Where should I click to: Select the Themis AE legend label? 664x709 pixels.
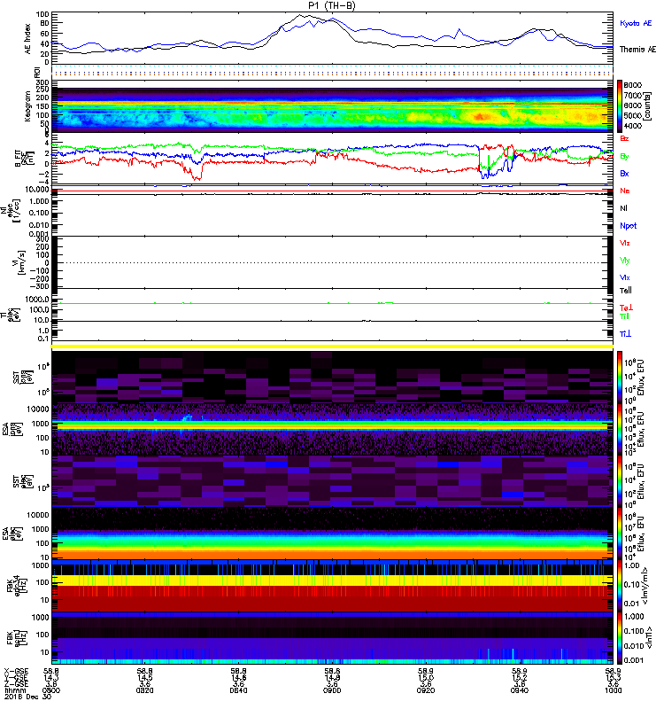pyautogui.click(x=637, y=50)
